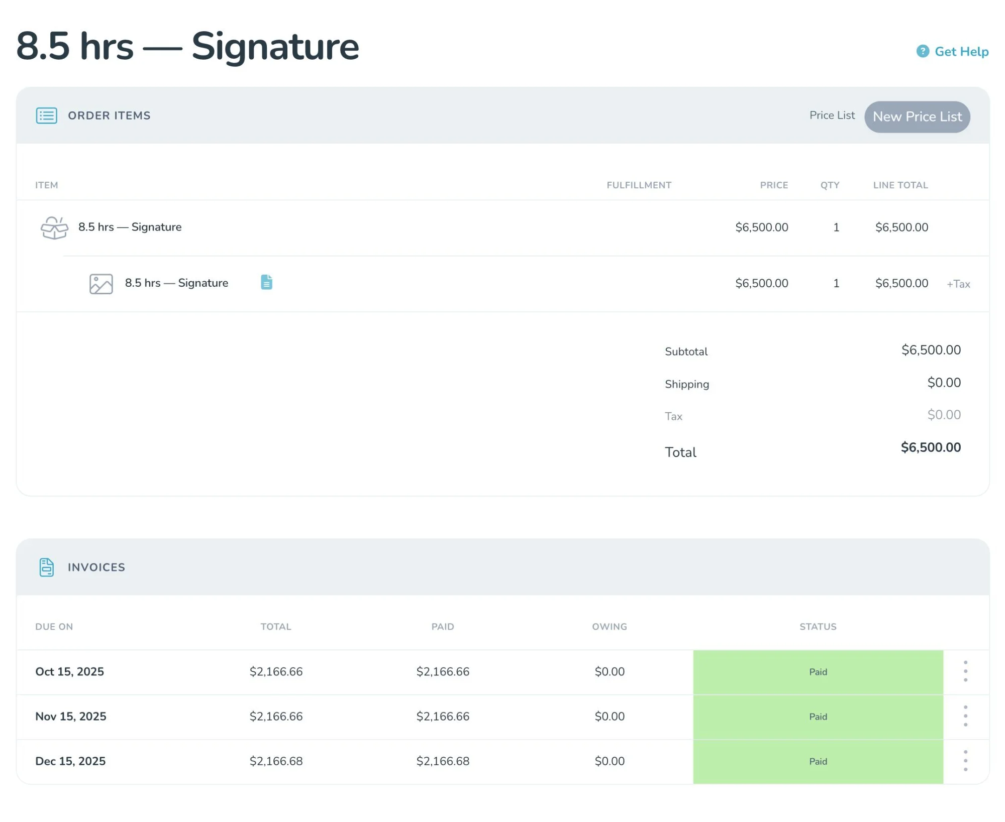The width and height of the screenshot is (1005, 822).
Task: Click the Paid status for Oct 15 invoice
Action: tap(818, 672)
